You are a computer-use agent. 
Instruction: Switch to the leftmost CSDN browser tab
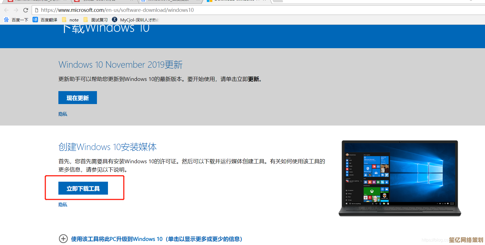coord(36,1)
